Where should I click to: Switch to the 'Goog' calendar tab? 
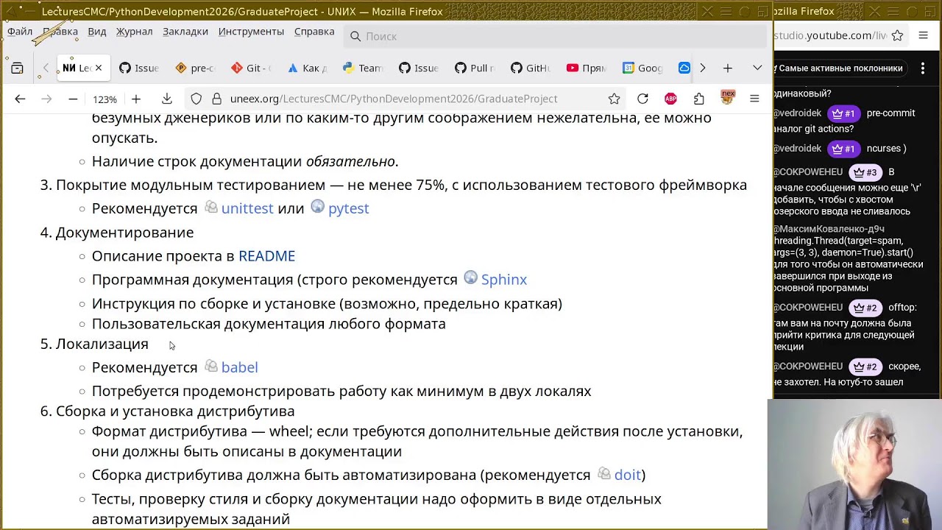(x=642, y=68)
